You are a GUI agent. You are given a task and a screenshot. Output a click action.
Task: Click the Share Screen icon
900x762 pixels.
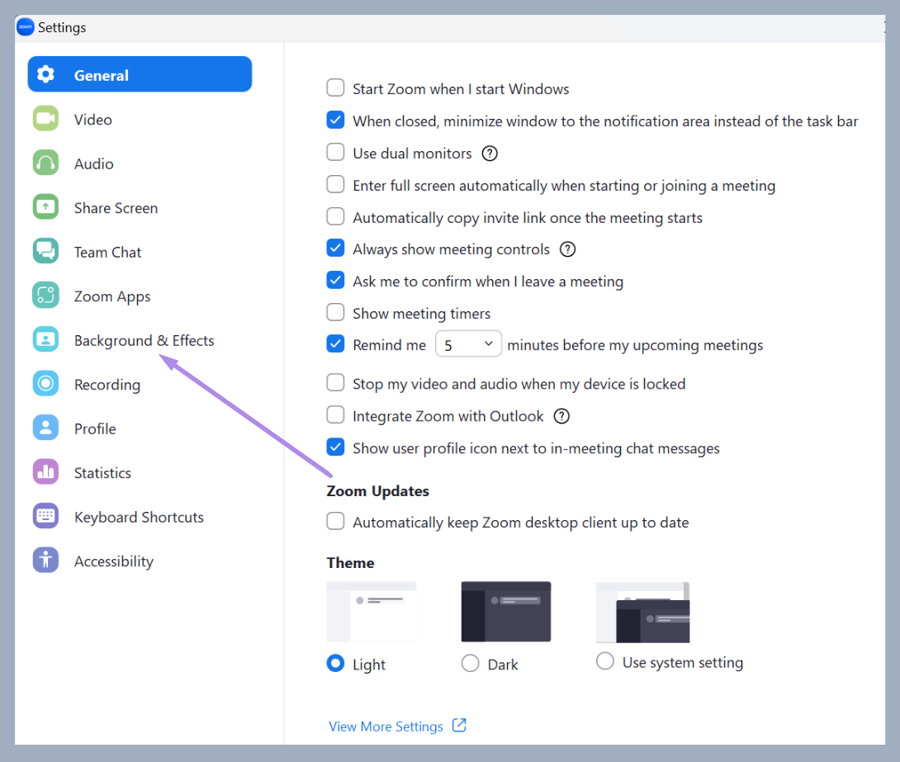pos(45,207)
